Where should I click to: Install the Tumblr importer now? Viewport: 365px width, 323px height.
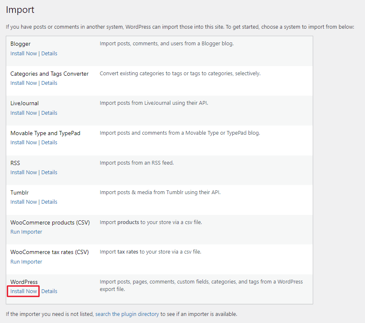(24, 202)
